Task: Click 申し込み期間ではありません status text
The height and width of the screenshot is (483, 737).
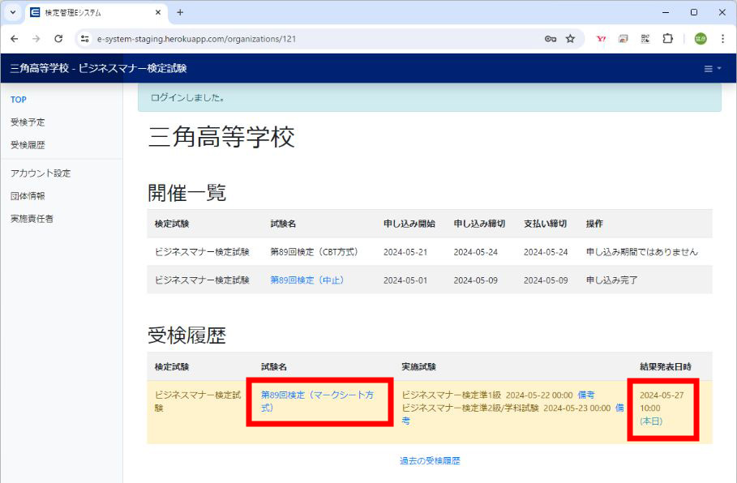Action: [x=641, y=252]
